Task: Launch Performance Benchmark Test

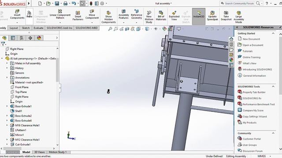Action: 259,104
